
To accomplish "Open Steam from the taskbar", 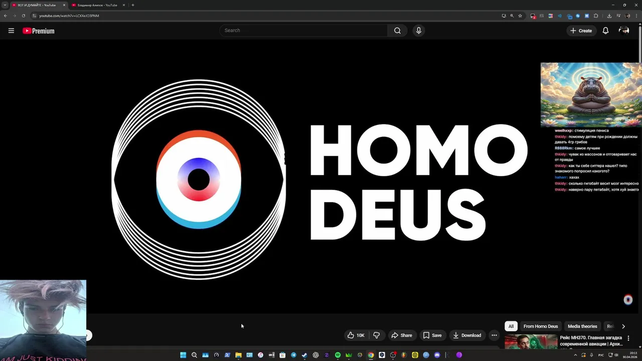I will pyautogui.click(x=304, y=355).
